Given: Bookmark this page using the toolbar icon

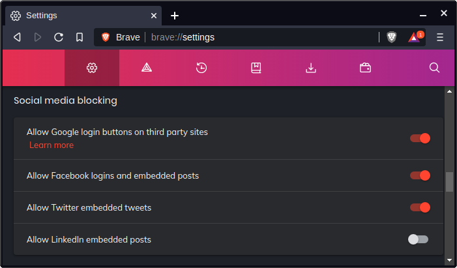Looking at the screenshot, I should pos(80,37).
